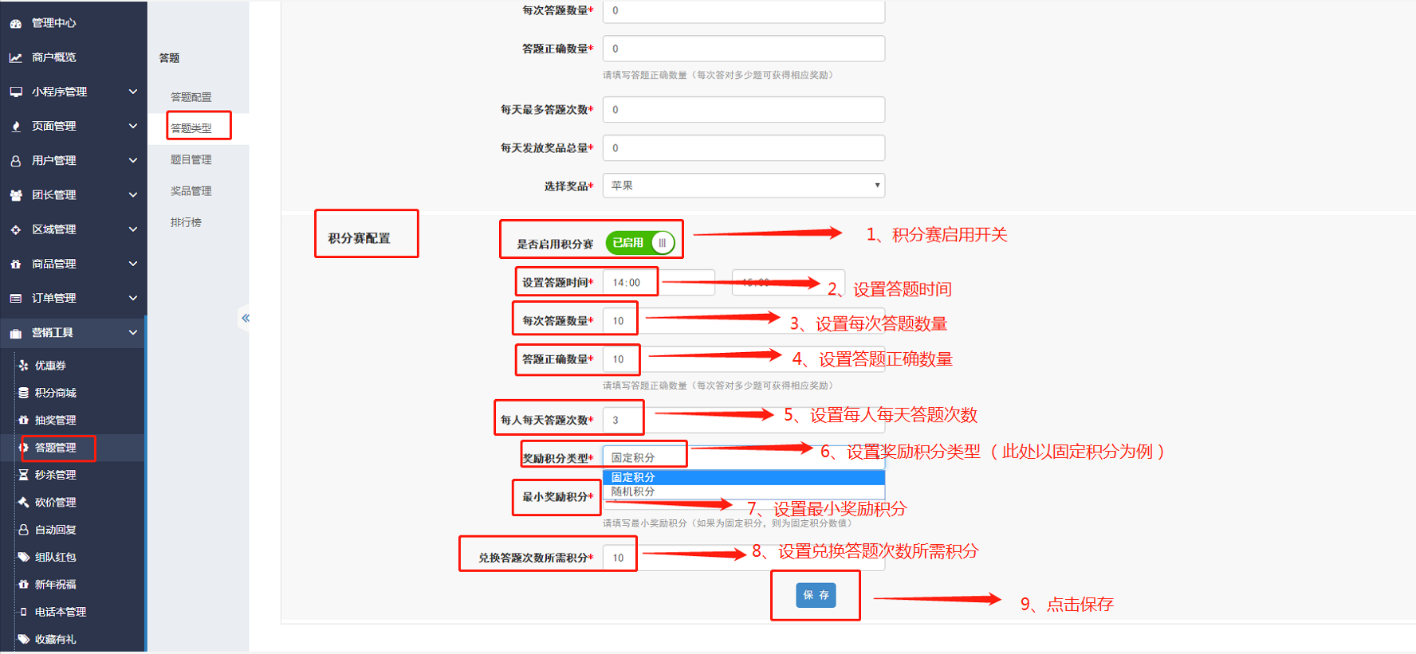The width and height of the screenshot is (1416, 654).
Task: Expand the 区域管理 chevron
Action: click(133, 229)
